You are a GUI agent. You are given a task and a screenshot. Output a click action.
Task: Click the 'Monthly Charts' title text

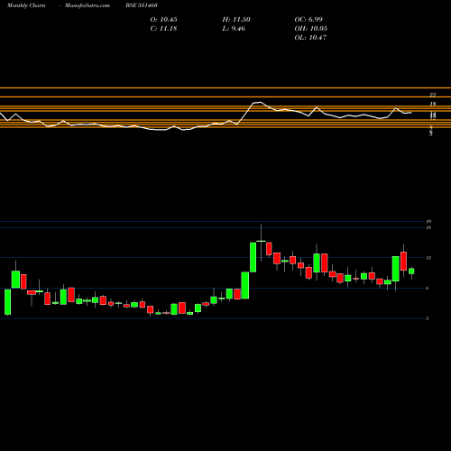(x=26, y=5)
